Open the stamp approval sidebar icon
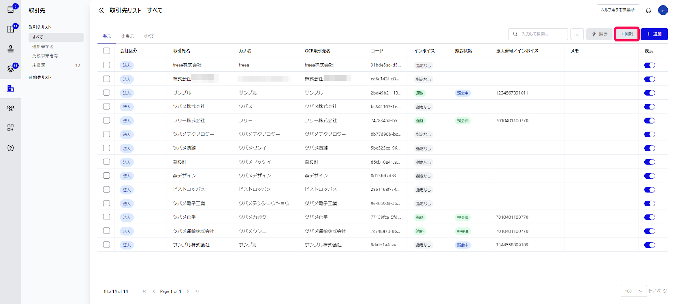Image resolution: width=674 pixels, height=304 pixels. point(11,49)
